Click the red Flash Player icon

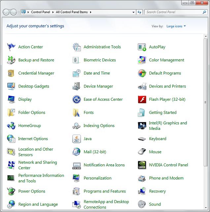[x=142, y=99]
